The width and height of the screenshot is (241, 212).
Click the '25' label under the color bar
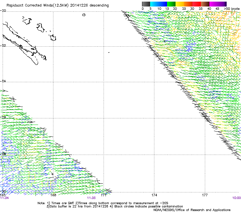184,9
